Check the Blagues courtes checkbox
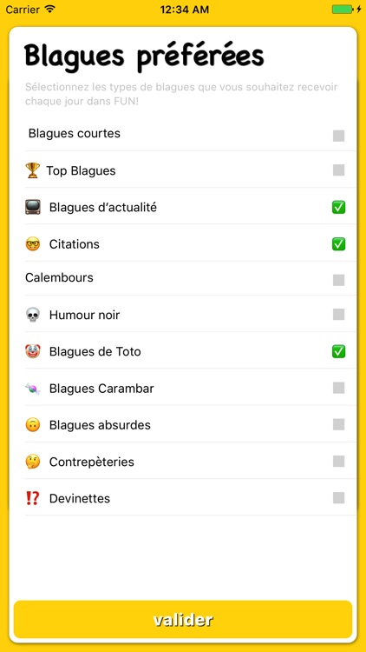 point(338,136)
